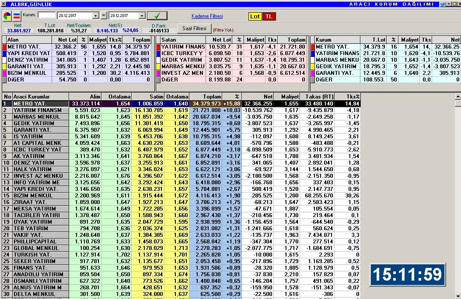The width and height of the screenshot is (461, 299).
Task: Switch display to TL mode
Action: point(269,17)
